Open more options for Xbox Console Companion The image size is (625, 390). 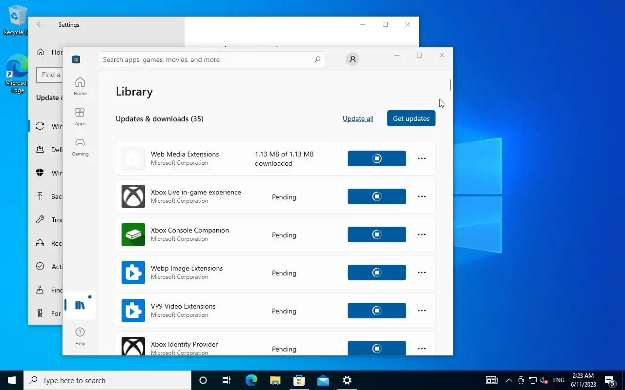pyautogui.click(x=422, y=234)
